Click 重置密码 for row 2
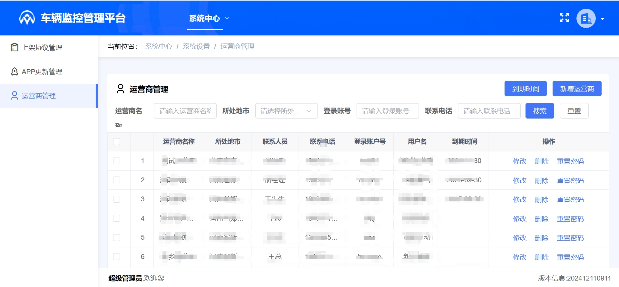Viewport: 619px width, 287px height. 570,180
